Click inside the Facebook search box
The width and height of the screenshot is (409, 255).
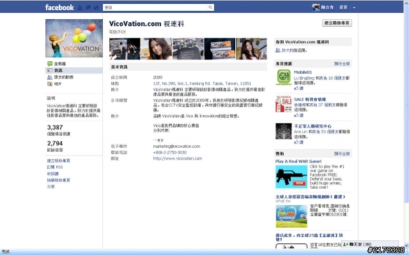point(155,7)
